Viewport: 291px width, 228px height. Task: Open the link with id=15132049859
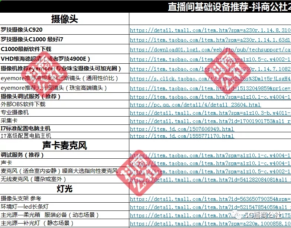coord(210,88)
